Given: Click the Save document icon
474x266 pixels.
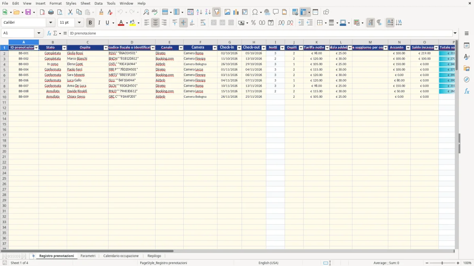Looking at the screenshot, I should point(28,12).
